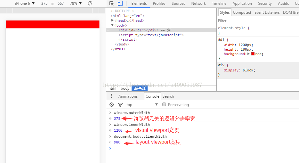
Task: Click the 375 console output value
Action: click(x=117, y=118)
